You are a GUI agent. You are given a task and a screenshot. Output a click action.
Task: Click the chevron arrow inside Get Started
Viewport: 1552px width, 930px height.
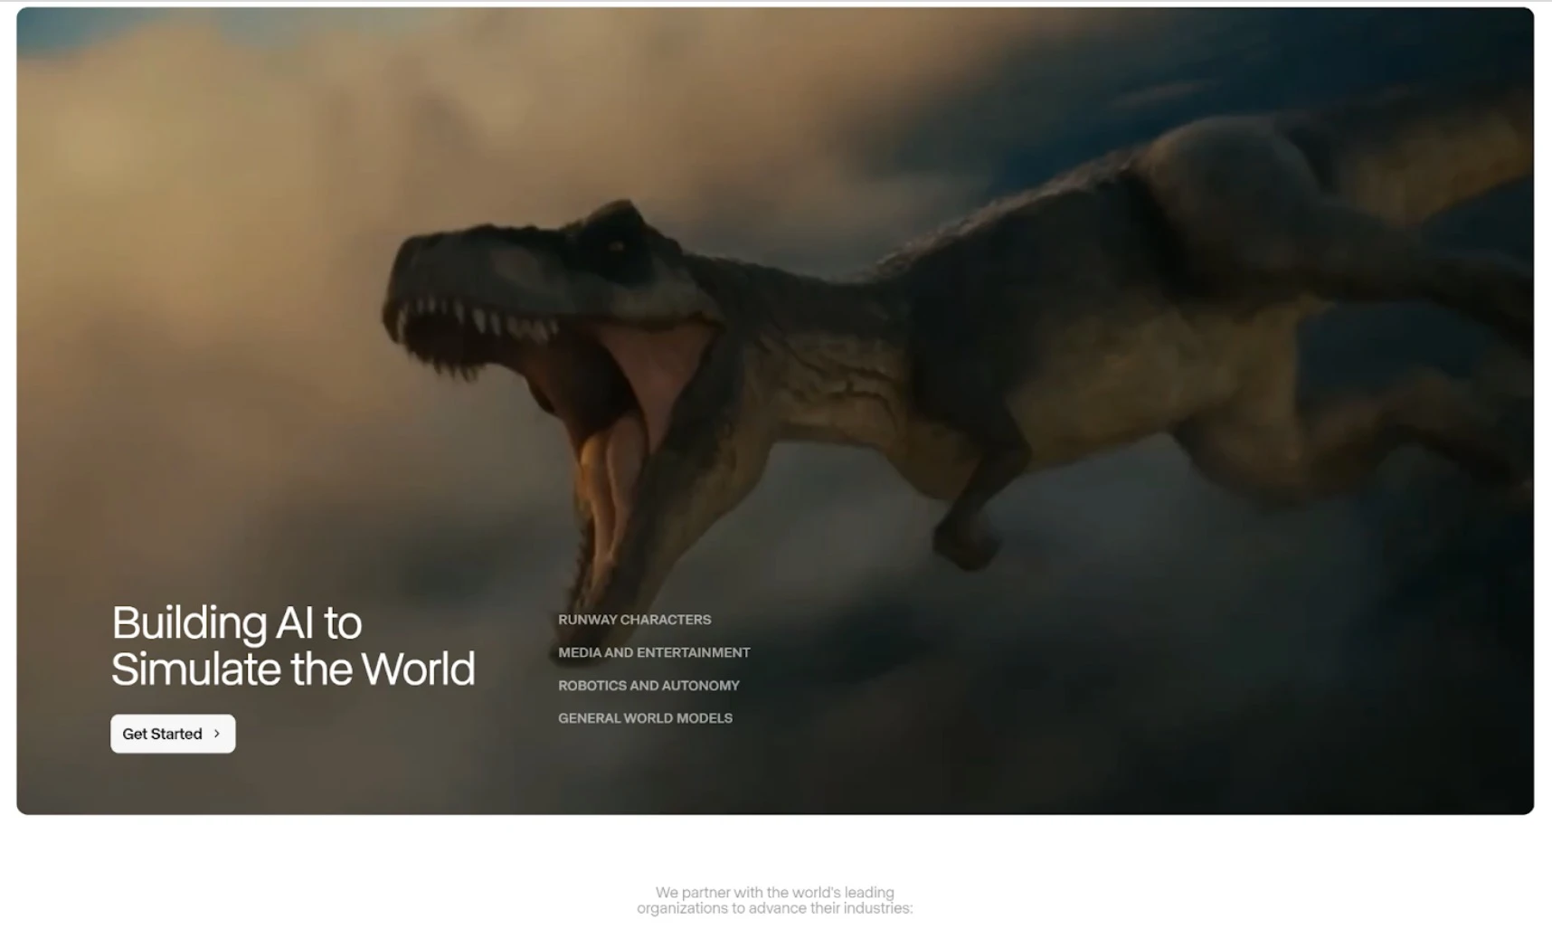coord(217,734)
